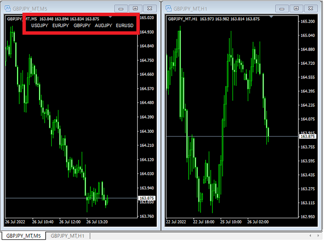Click the 164.570 price level on the M5 scale
Screen dimensions: 324x241
[147, 89]
